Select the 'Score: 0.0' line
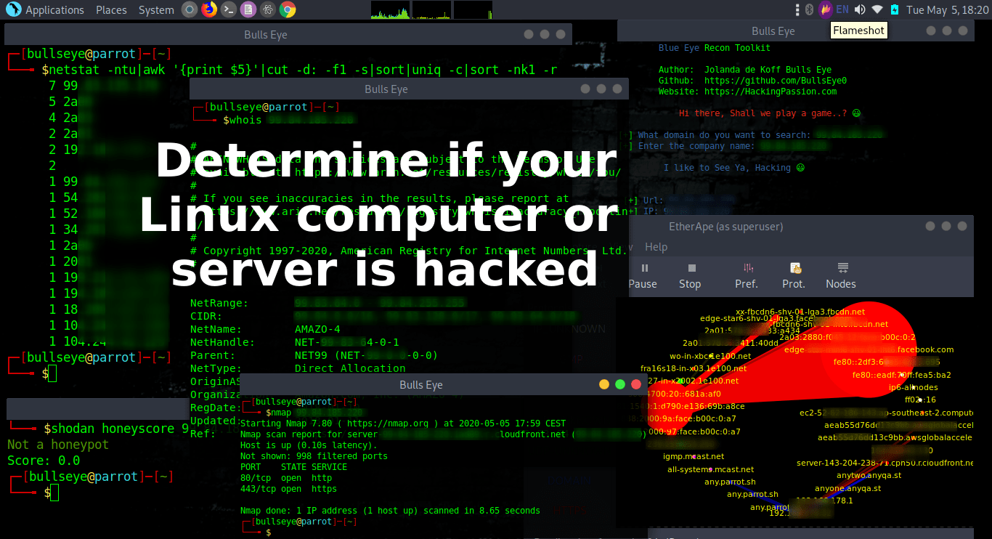Image resolution: width=992 pixels, height=539 pixels. pos(44,461)
